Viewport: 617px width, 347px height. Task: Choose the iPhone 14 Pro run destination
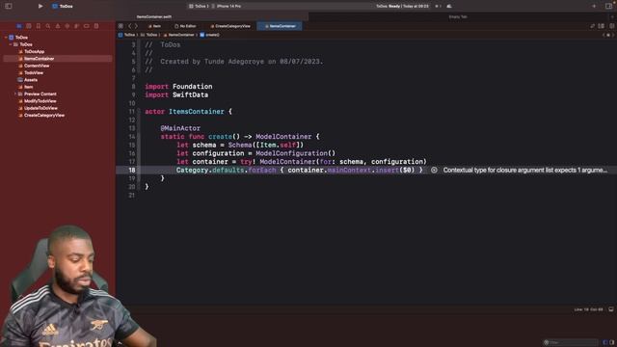[x=227, y=6]
